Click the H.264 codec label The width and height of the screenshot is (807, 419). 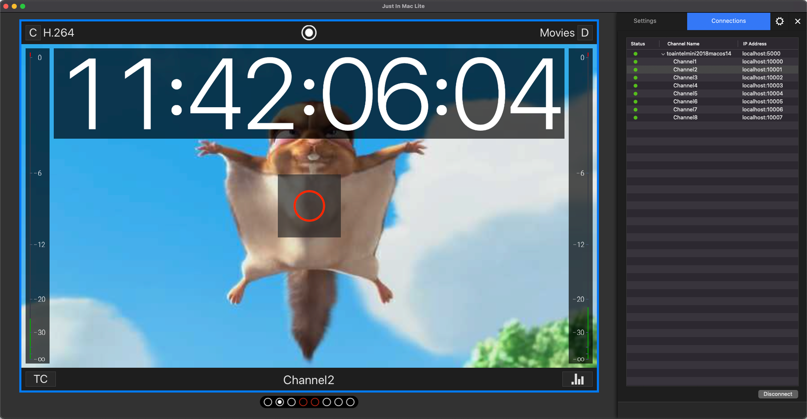[x=59, y=32]
